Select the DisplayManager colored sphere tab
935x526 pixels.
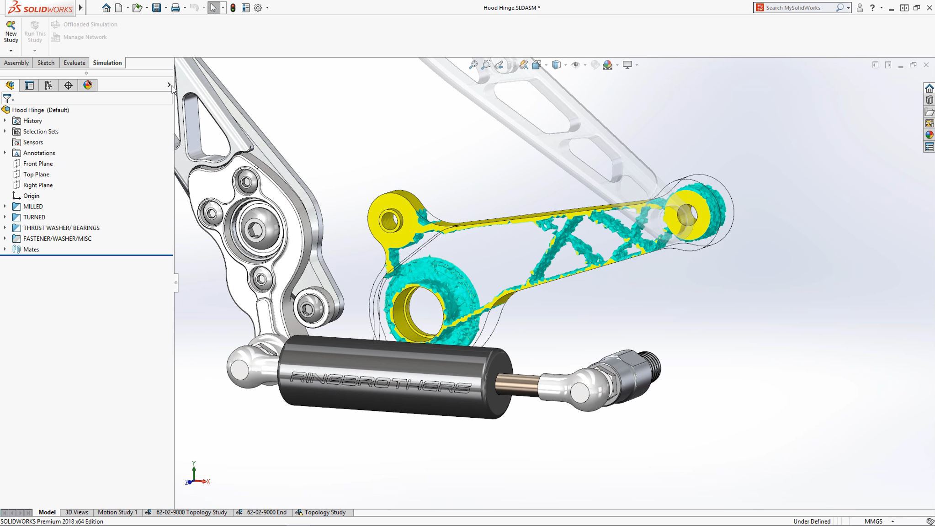[87, 85]
